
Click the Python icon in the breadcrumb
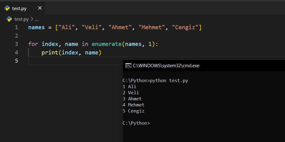(x=9, y=19)
